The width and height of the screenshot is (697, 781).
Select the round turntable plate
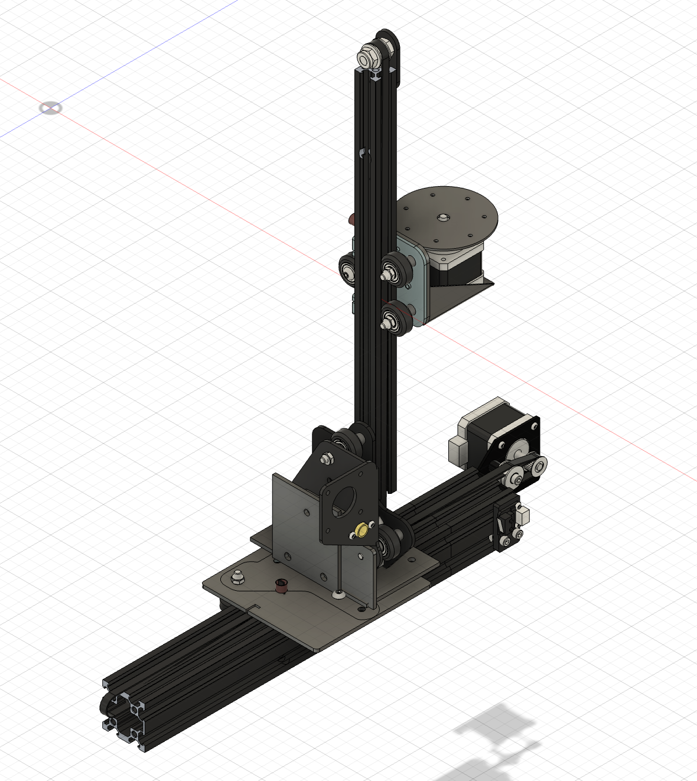click(447, 218)
